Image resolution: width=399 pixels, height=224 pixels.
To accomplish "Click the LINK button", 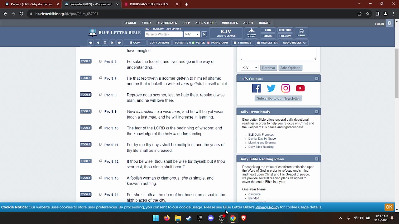I will (268, 30).
